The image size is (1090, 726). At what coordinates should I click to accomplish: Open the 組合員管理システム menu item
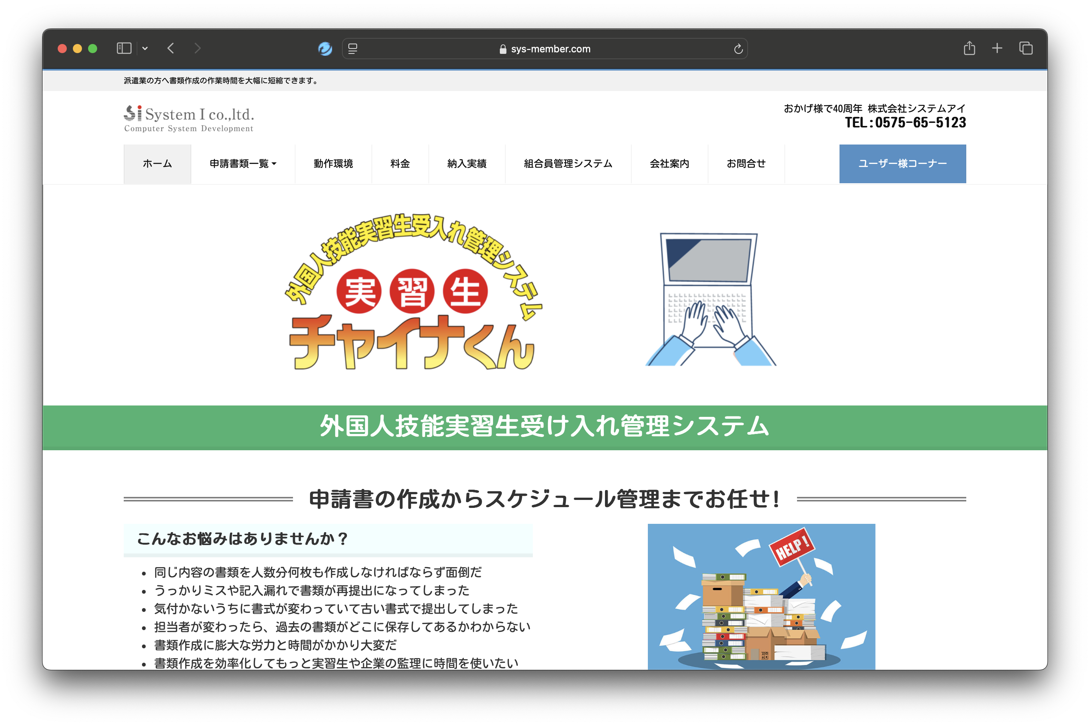tap(568, 164)
